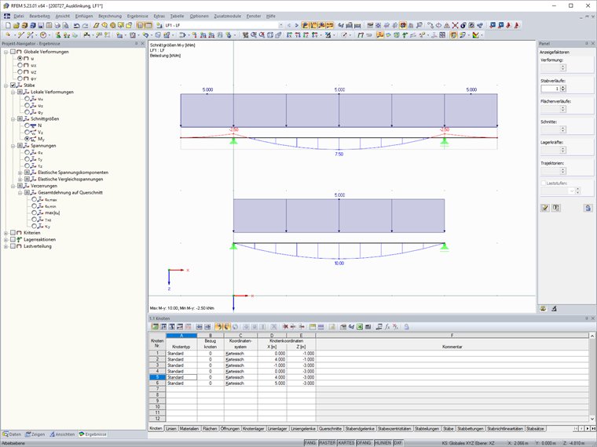Select My internal force radio button
The height and width of the screenshot is (447, 597).
(27, 139)
